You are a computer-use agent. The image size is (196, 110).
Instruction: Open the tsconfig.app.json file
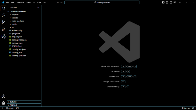click(x=24, y=49)
